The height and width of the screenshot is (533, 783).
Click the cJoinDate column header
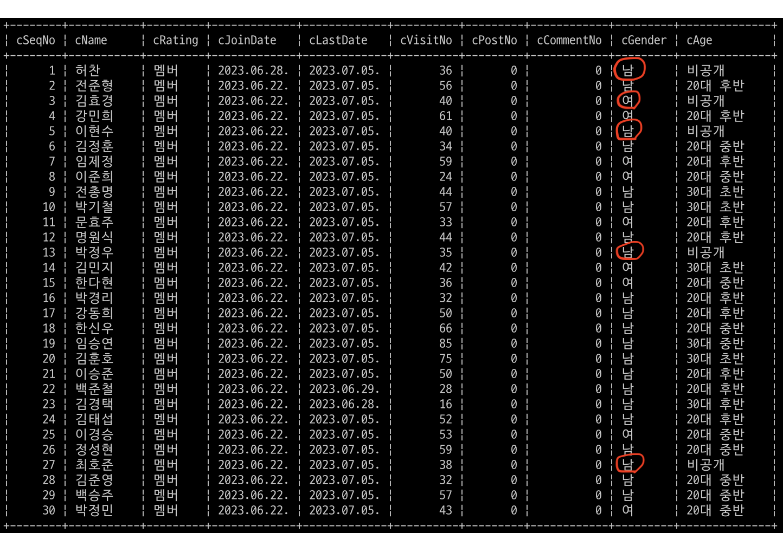click(247, 40)
